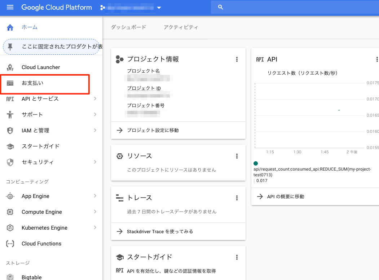This screenshot has width=379, height=280.
Task: Click the お支払い credit card icon
Action: coord(10,83)
